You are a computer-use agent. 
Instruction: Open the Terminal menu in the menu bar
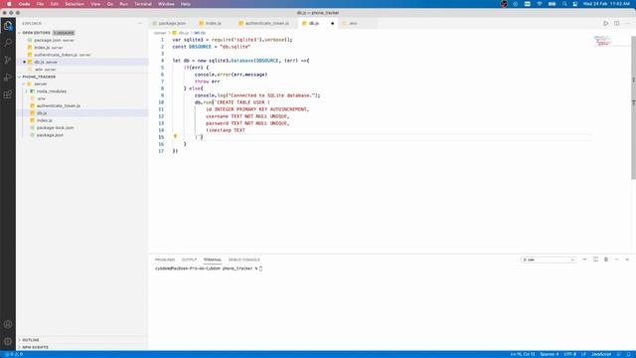pyautogui.click(x=143, y=4)
